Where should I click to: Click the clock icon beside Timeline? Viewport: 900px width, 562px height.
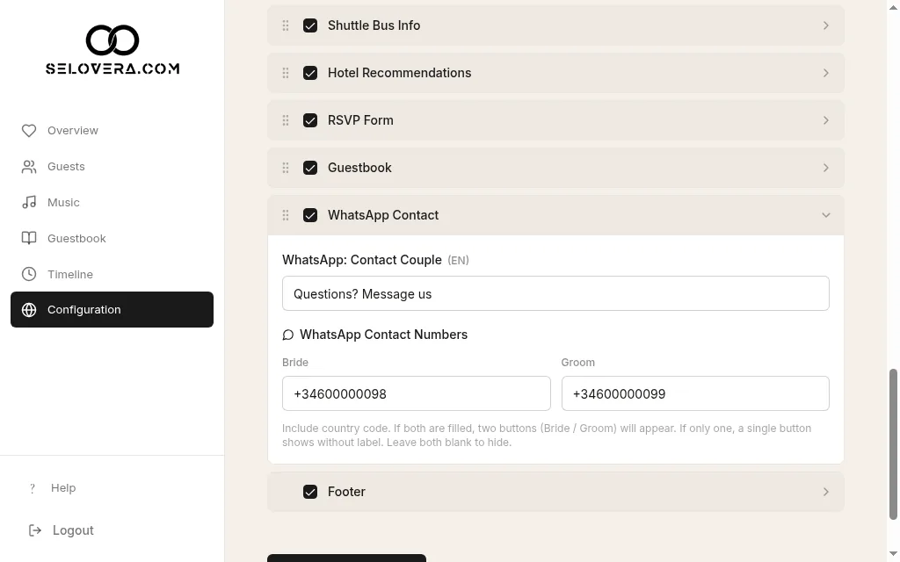(x=29, y=274)
